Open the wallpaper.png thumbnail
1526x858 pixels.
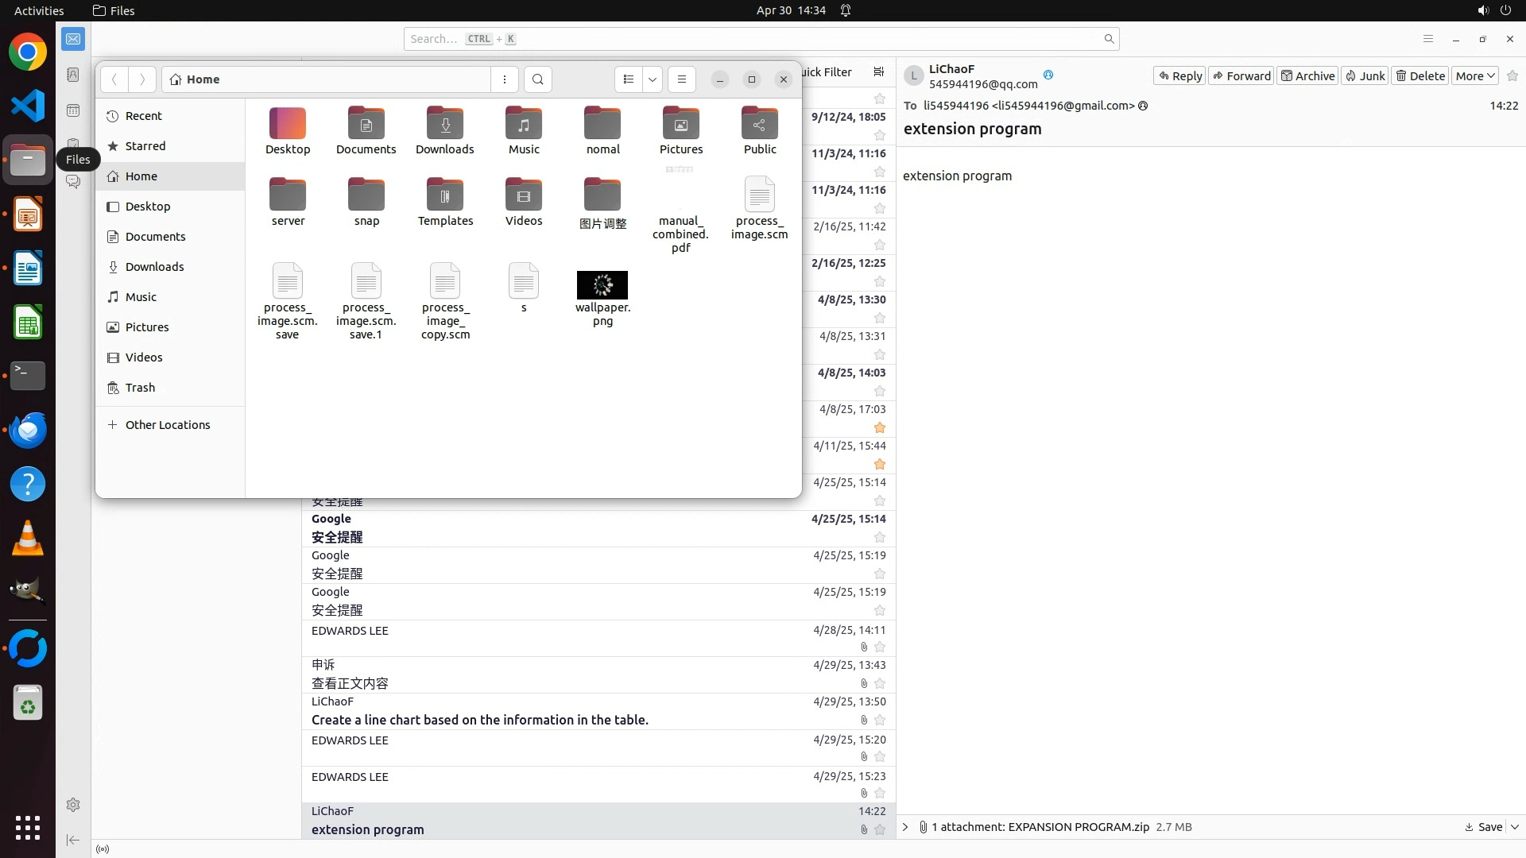pyautogui.click(x=602, y=285)
